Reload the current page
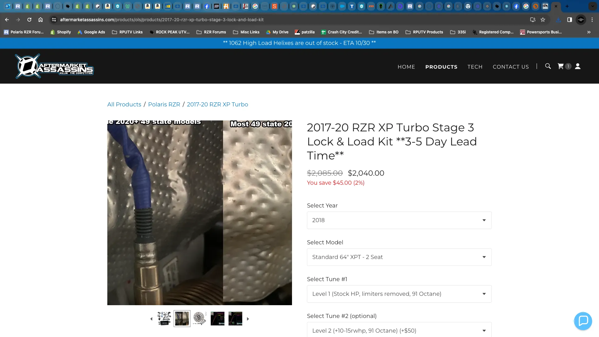This screenshot has height=337, width=599. [29, 20]
